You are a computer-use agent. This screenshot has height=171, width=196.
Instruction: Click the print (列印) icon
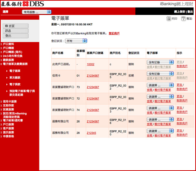click(169, 19)
